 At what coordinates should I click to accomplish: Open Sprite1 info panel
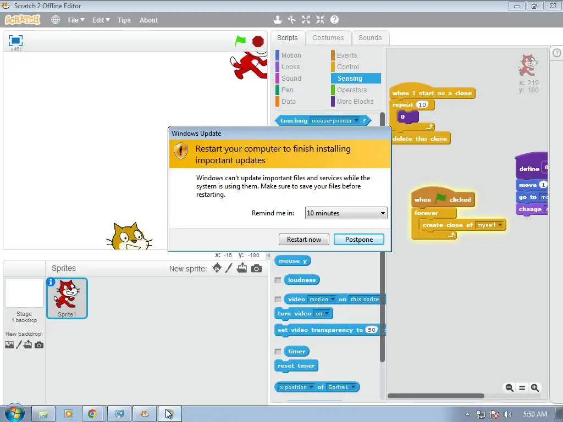coord(51,282)
